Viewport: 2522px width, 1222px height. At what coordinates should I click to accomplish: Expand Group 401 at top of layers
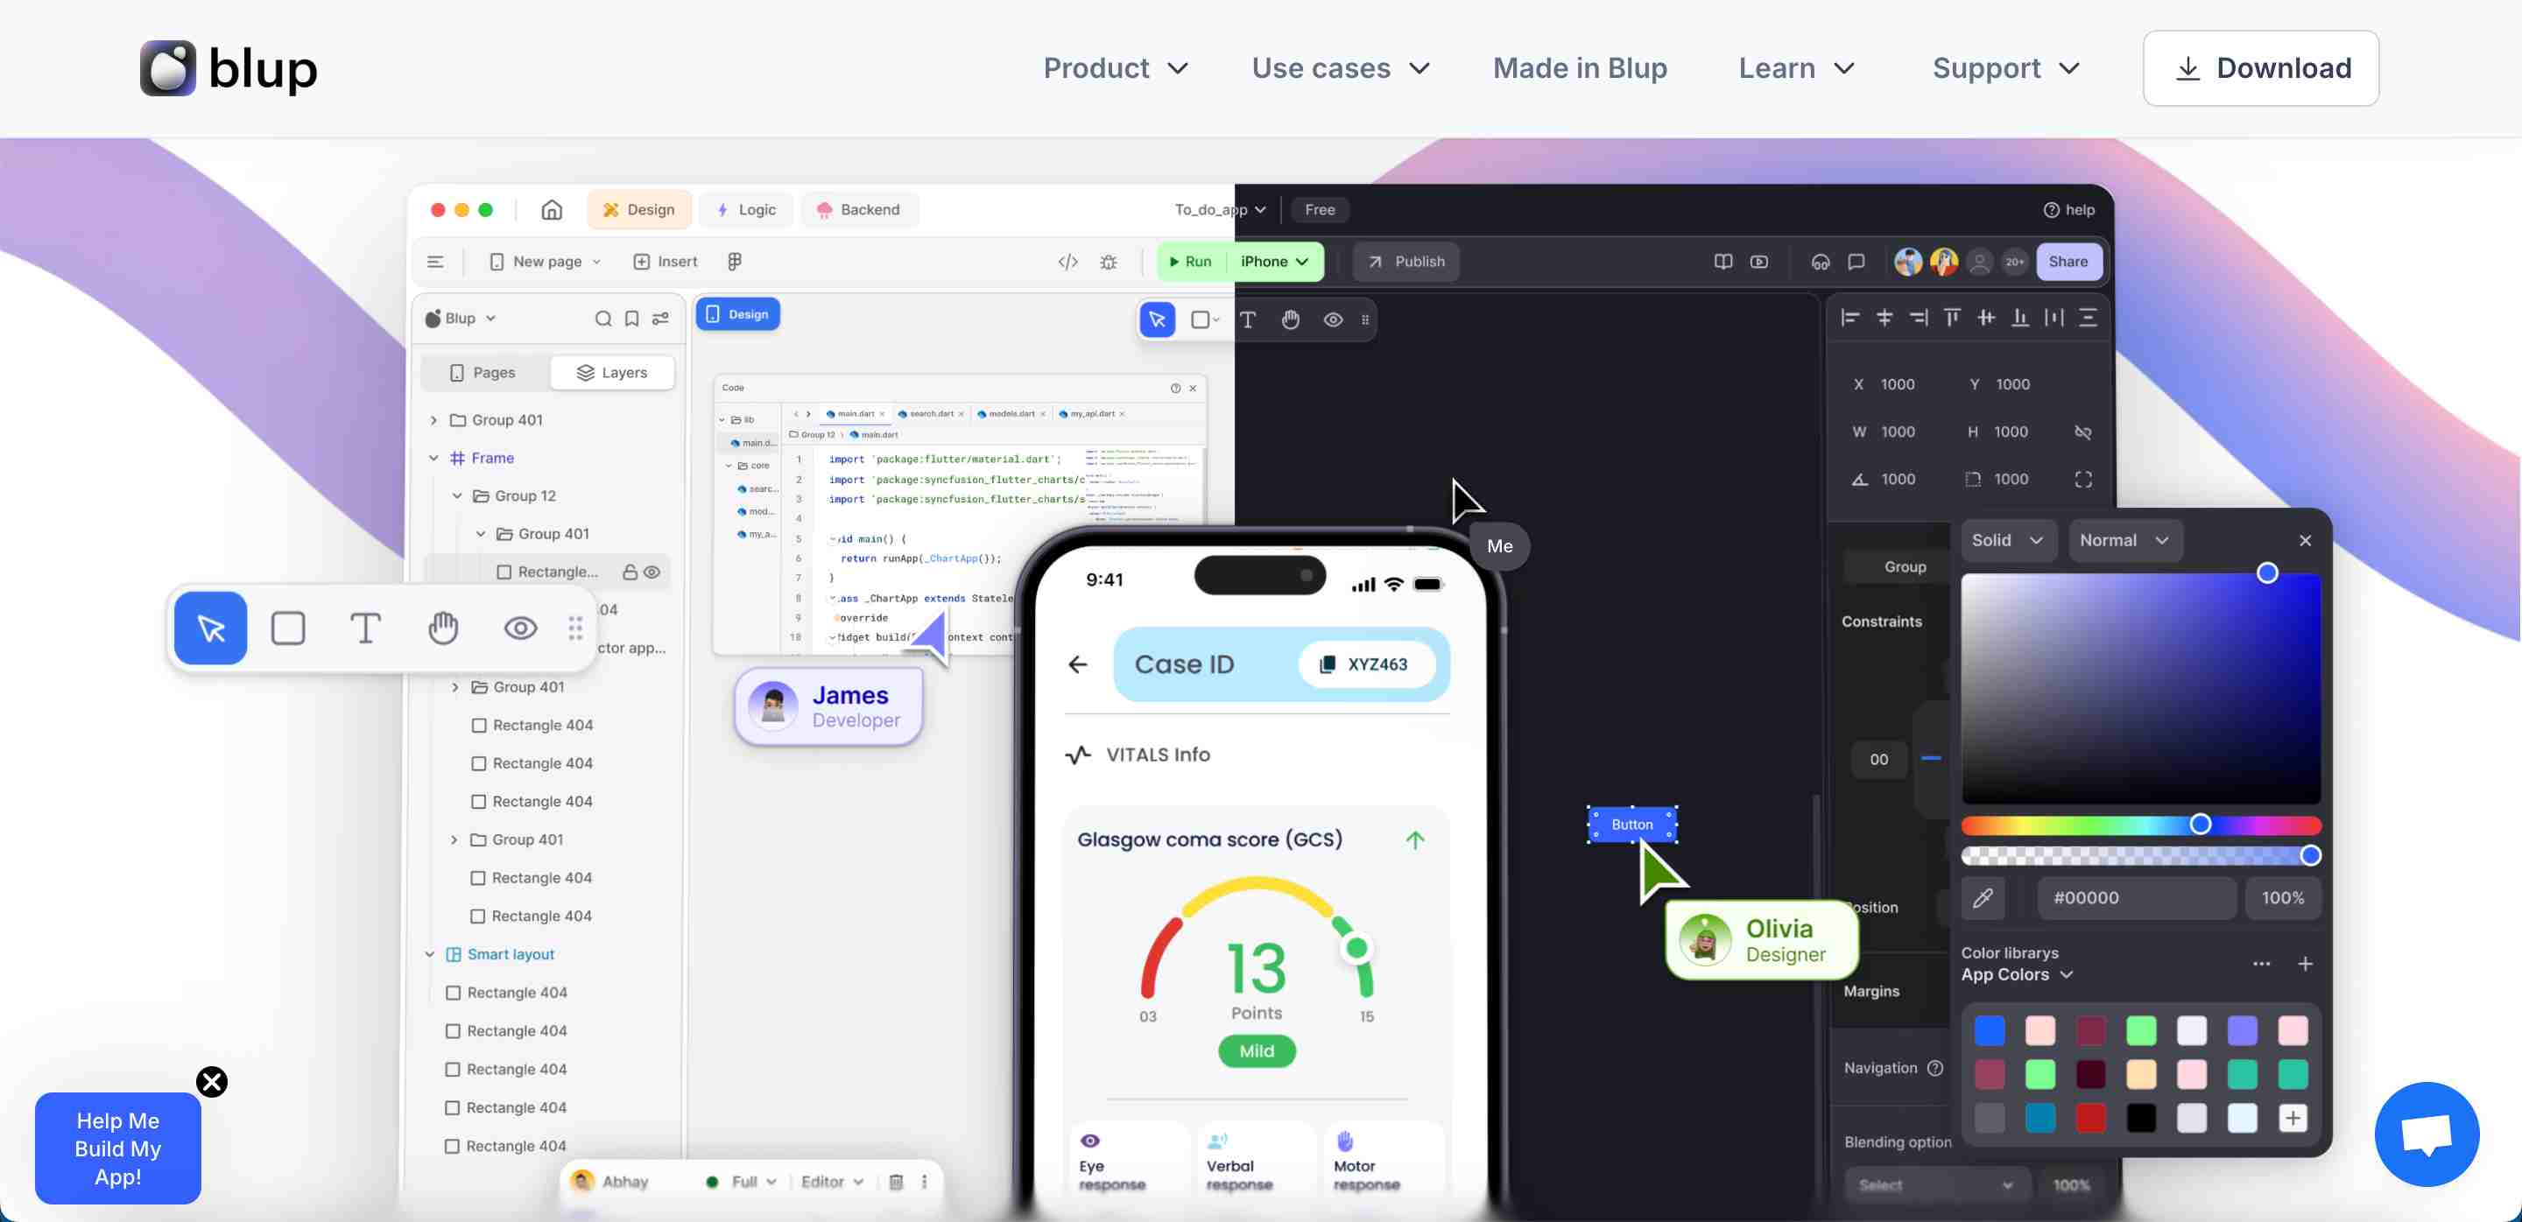433,419
